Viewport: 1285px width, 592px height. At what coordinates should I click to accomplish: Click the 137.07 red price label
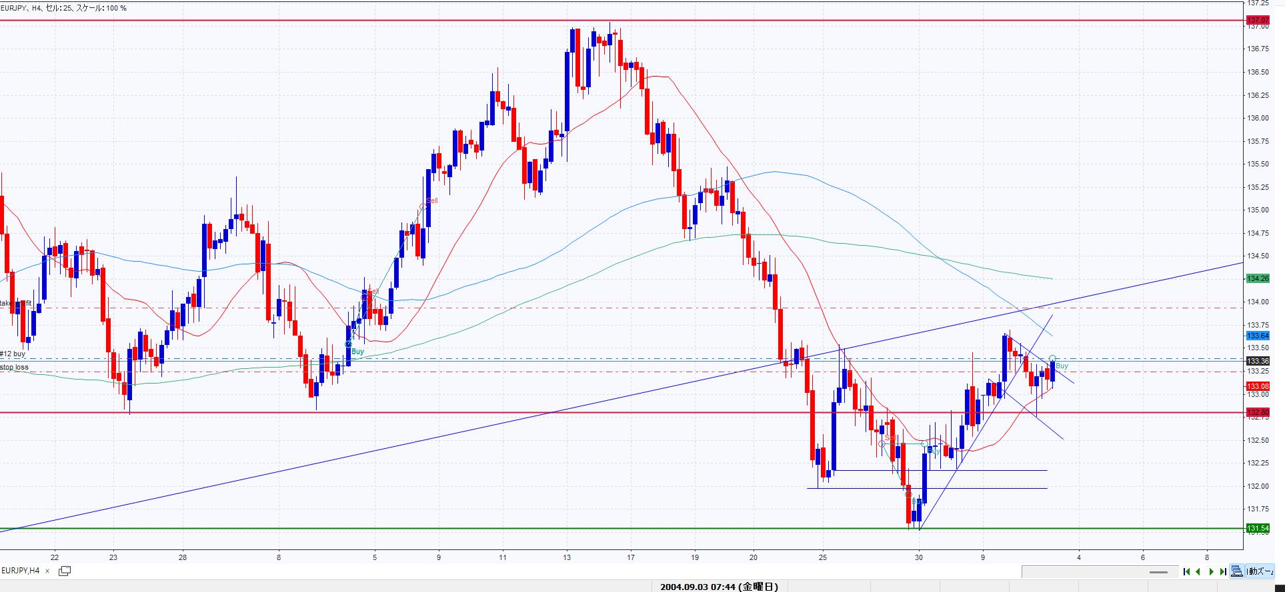pyautogui.click(x=1257, y=21)
